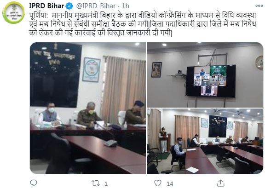Click the blue verified badge
This screenshot has height=189, width=265.
[x=69, y=6]
